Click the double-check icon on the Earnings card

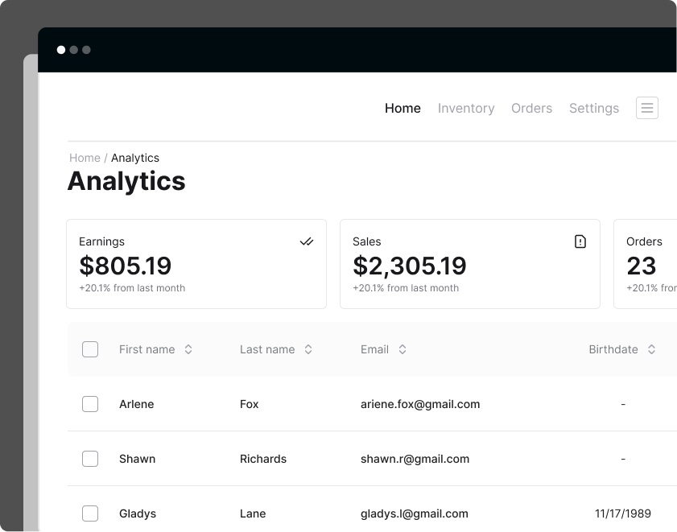pos(307,241)
